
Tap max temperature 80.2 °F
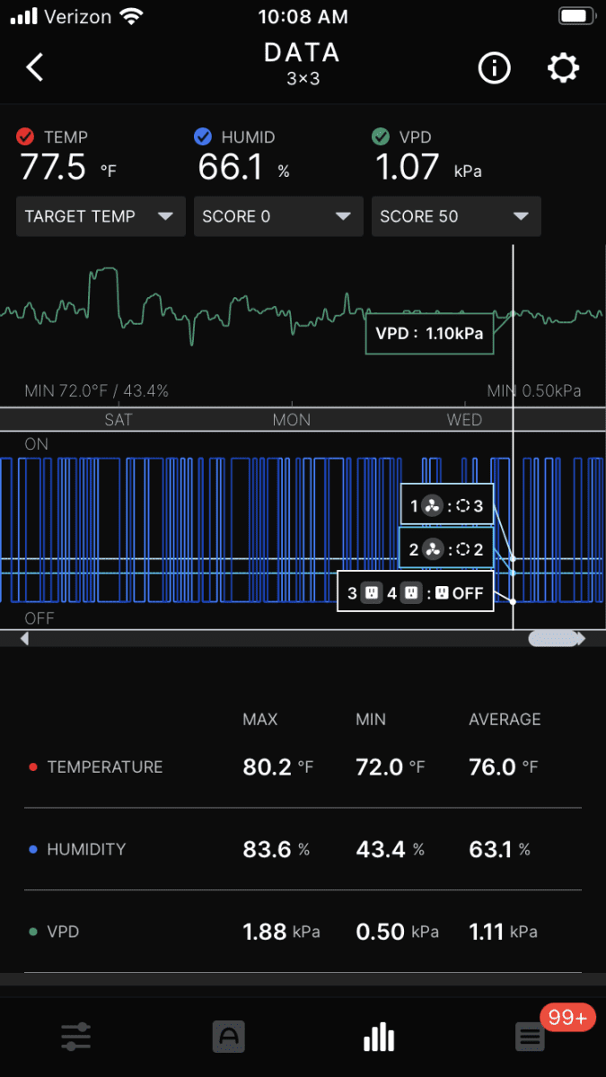(278, 767)
